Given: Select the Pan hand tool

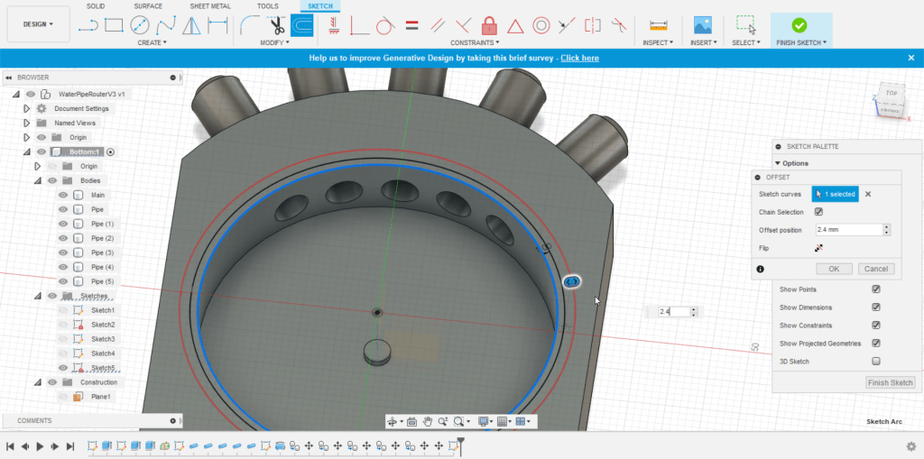Looking at the screenshot, I should (428, 421).
